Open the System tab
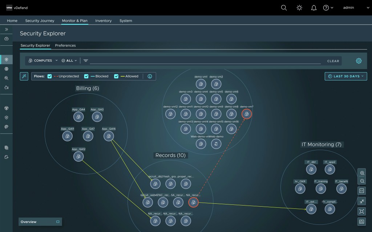372x232 pixels. click(x=126, y=21)
